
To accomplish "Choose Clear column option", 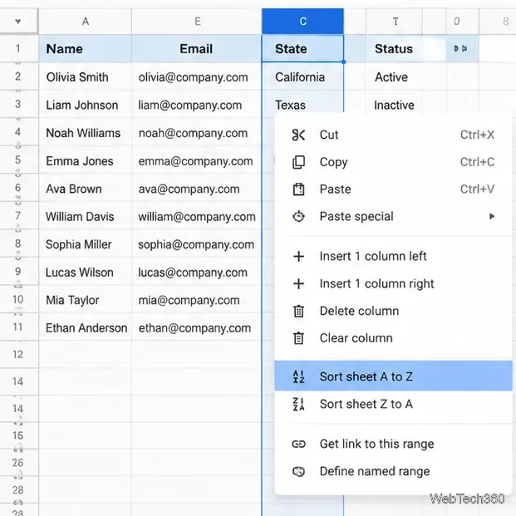I will 393,338.
